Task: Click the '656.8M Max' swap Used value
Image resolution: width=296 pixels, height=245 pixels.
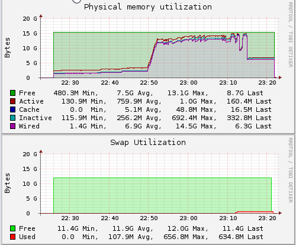Action: (186, 237)
